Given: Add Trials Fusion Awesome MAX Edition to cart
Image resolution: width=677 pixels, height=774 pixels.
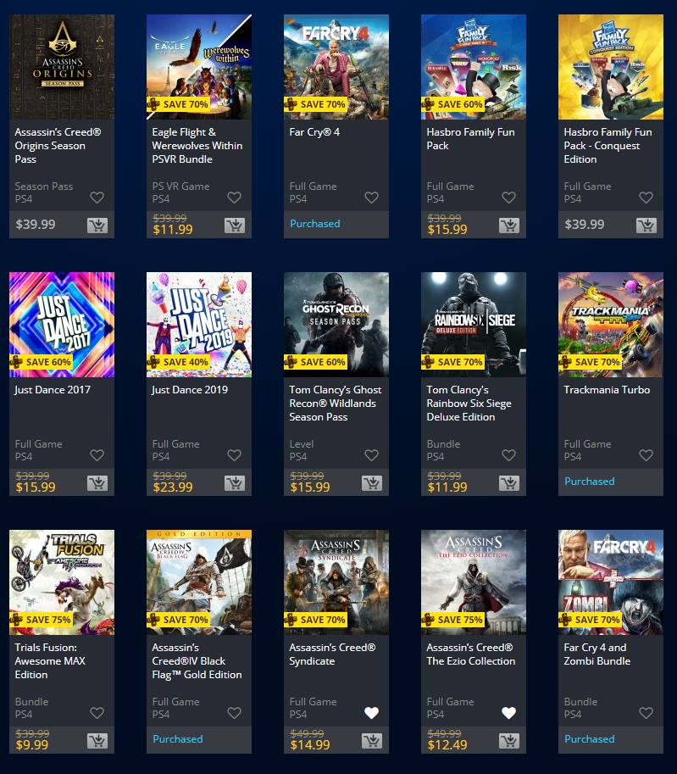Looking at the screenshot, I should tap(97, 741).
